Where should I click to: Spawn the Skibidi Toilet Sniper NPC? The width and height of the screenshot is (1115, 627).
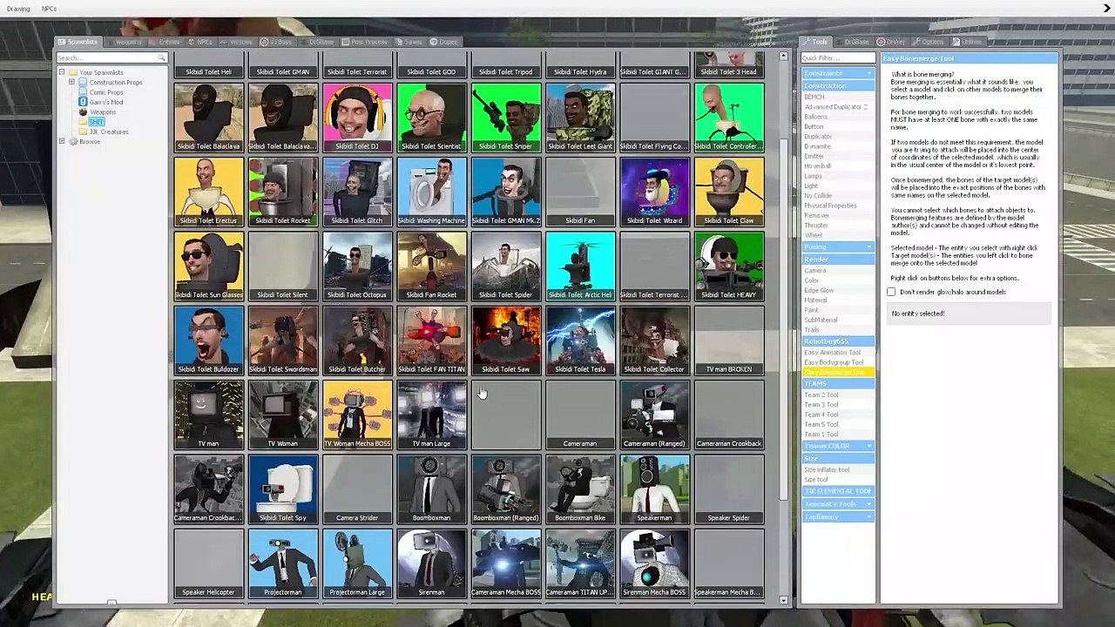(x=506, y=118)
